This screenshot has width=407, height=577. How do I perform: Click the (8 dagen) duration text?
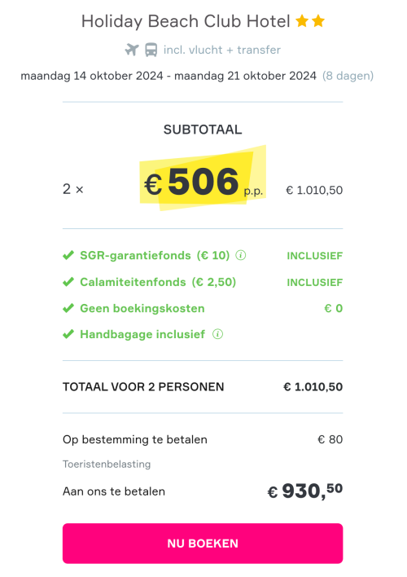[x=348, y=76]
